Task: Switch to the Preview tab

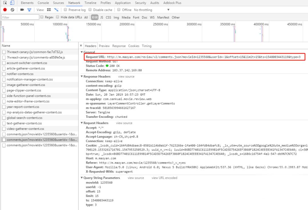Action: [x=104, y=46]
